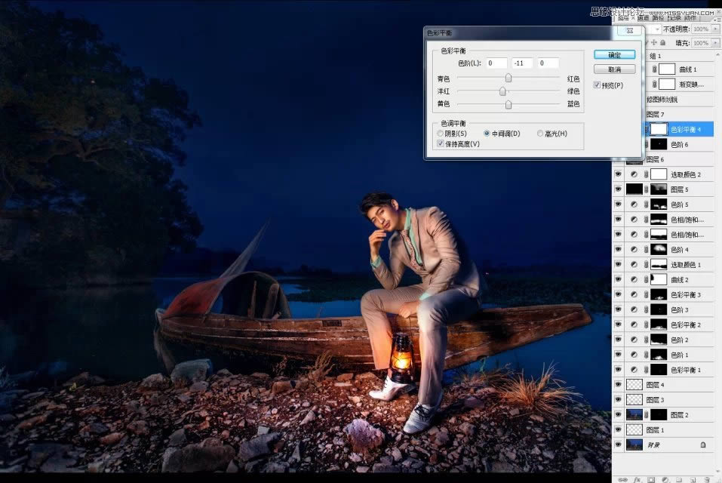Screen dimensions: 722x483
Task: Select the 阴影(S) shadows radio button
Action: pos(440,134)
